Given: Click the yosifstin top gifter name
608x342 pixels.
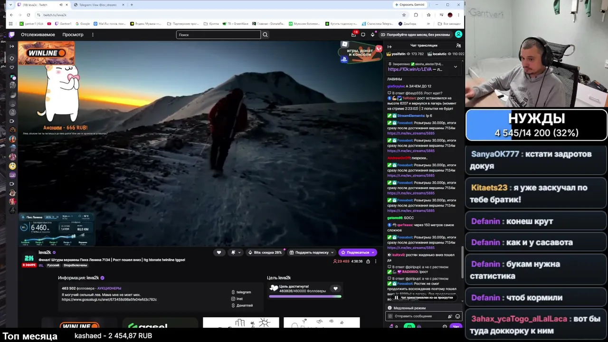Looking at the screenshot, I should 398,54.
